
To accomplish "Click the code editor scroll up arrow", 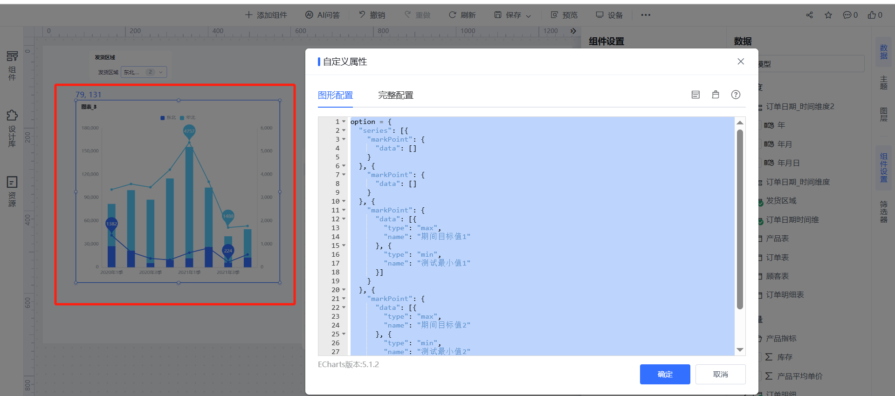I will [740, 123].
